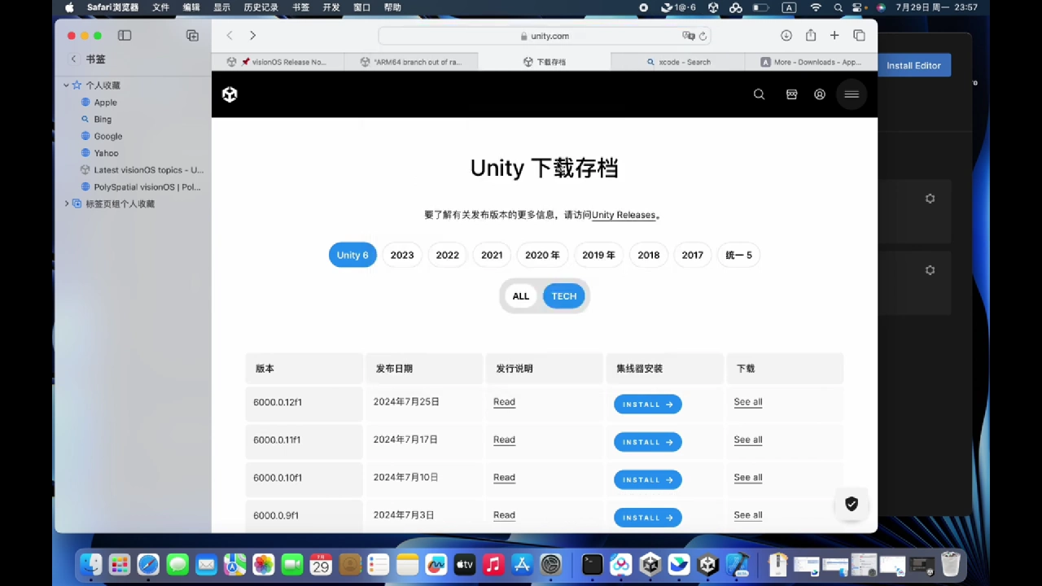The height and width of the screenshot is (586, 1042).
Task: Read release notes for 6000.0.11f1
Action: (504, 439)
